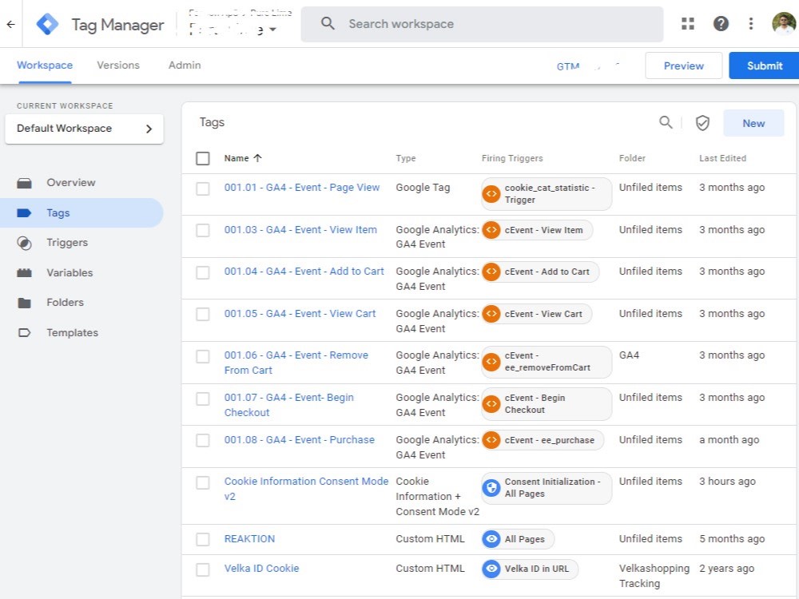The height and width of the screenshot is (599, 799).
Task: Open the 001.08 - GA4 - Event - Purchase tag
Action: (299, 439)
